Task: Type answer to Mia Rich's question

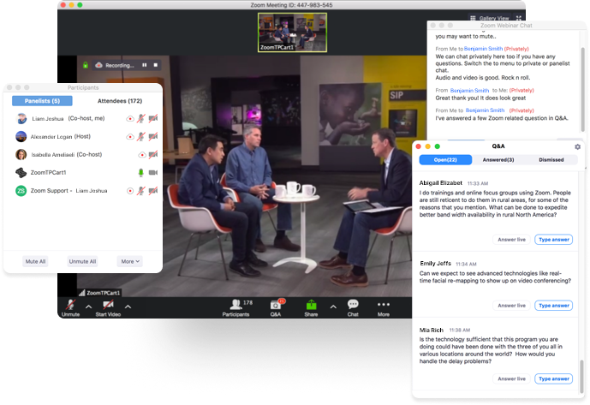Action: pos(553,378)
